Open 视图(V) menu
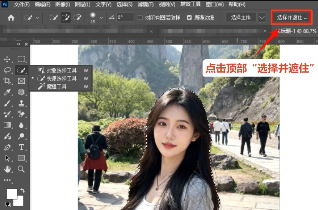This screenshot has height=210, width=318. (167, 4)
